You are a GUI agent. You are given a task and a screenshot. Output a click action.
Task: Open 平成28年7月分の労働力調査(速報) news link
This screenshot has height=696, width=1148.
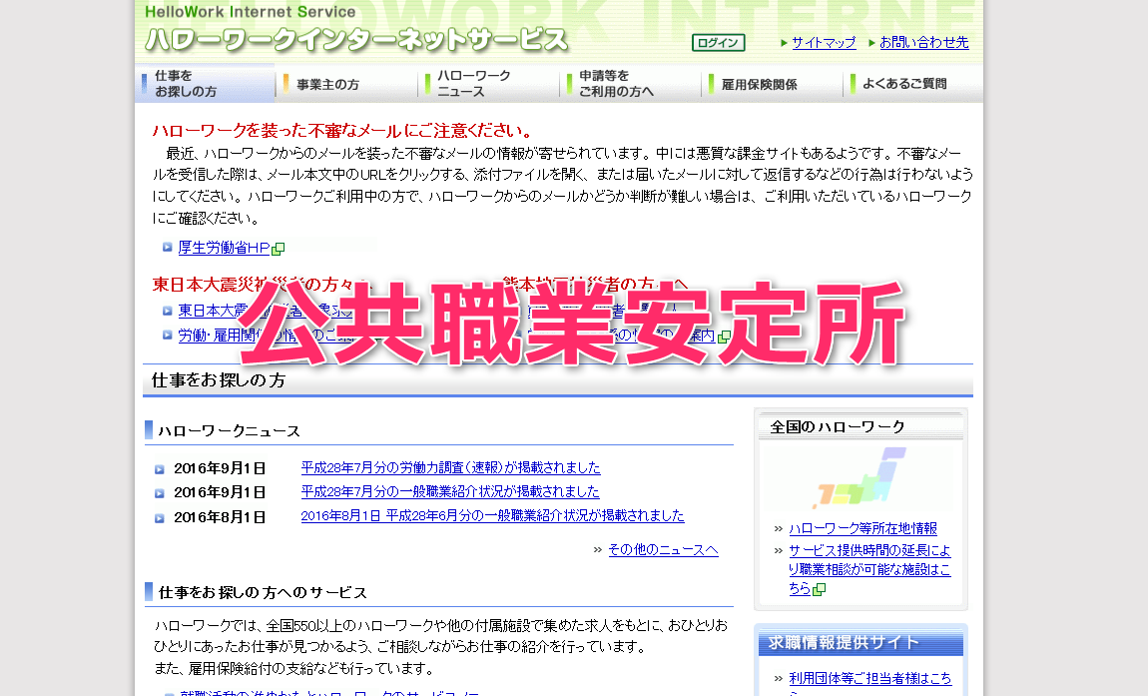click(x=450, y=467)
